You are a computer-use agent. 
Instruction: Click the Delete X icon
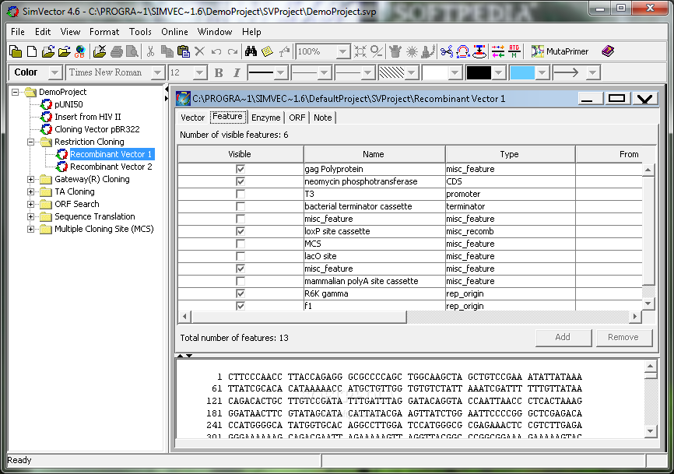(199, 51)
